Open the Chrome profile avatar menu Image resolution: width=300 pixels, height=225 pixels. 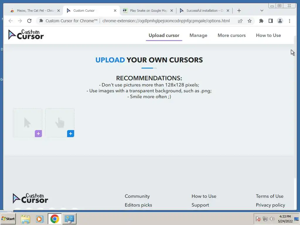coord(280,21)
